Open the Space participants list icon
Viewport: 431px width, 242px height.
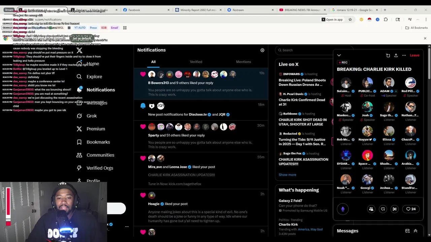[x=371, y=209]
